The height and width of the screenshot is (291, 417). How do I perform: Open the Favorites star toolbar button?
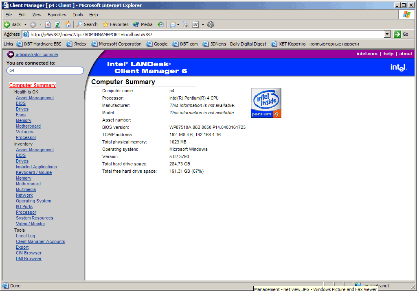[x=116, y=24]
